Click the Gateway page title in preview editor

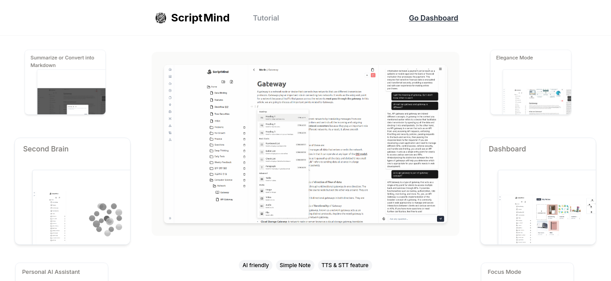tap(272, 84)
